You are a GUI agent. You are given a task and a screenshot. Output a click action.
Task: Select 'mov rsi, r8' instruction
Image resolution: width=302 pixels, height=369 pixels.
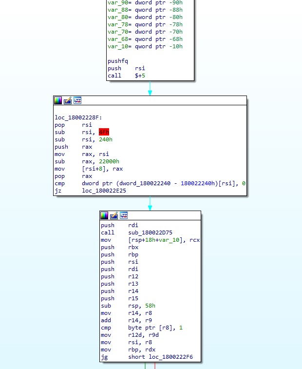tap(127, 342)
